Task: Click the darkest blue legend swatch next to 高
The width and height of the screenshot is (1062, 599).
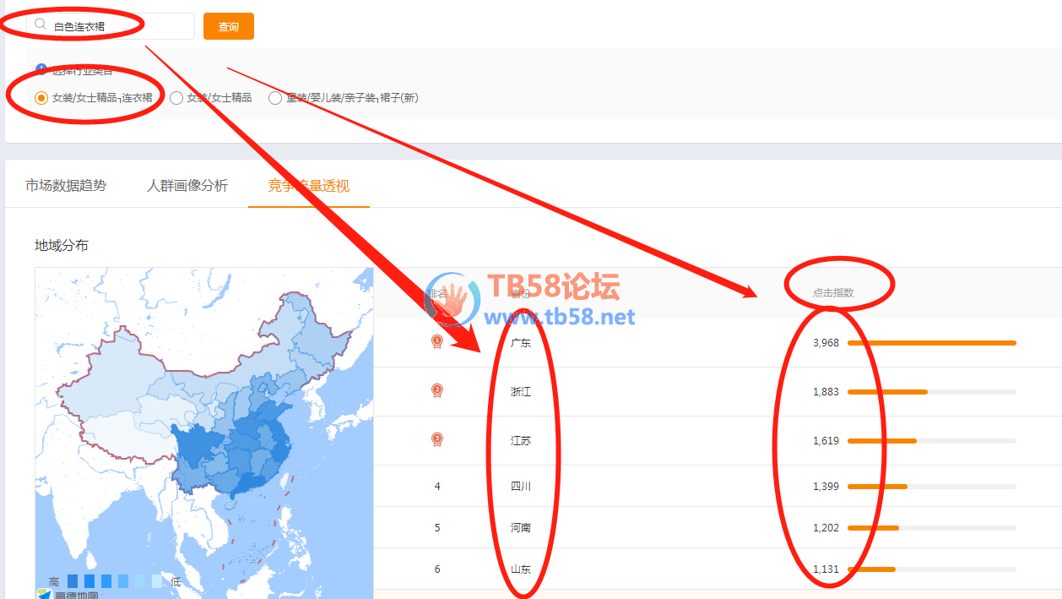Action: tap(73, 581)
